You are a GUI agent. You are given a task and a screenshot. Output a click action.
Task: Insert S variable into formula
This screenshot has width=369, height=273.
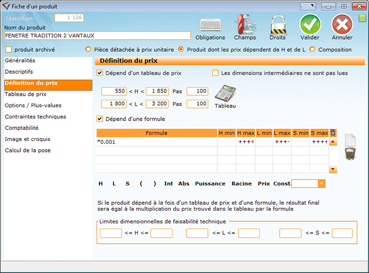tap(127, 184)
